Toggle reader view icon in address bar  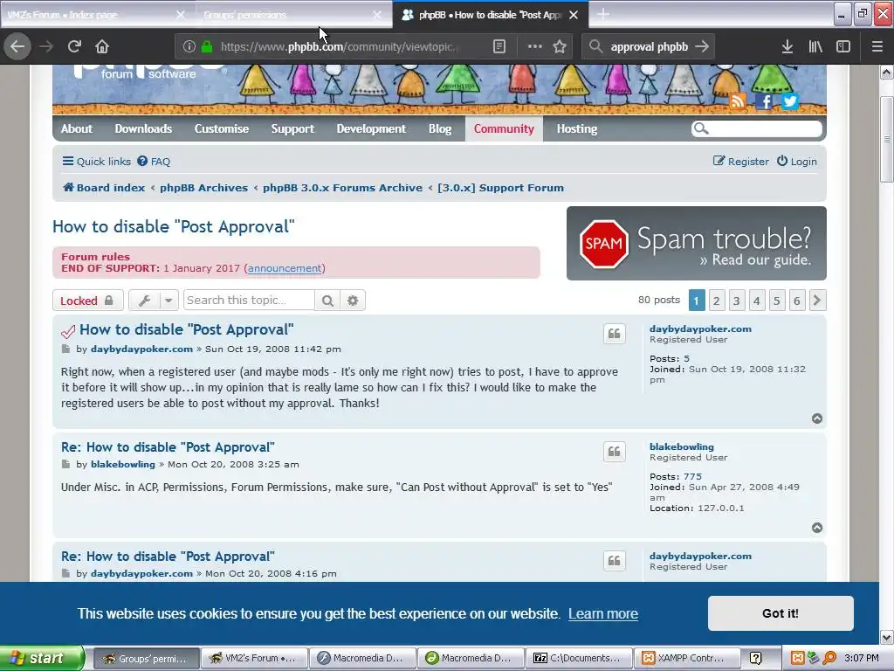499,46
